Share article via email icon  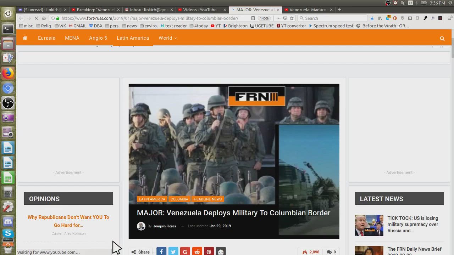221,252
